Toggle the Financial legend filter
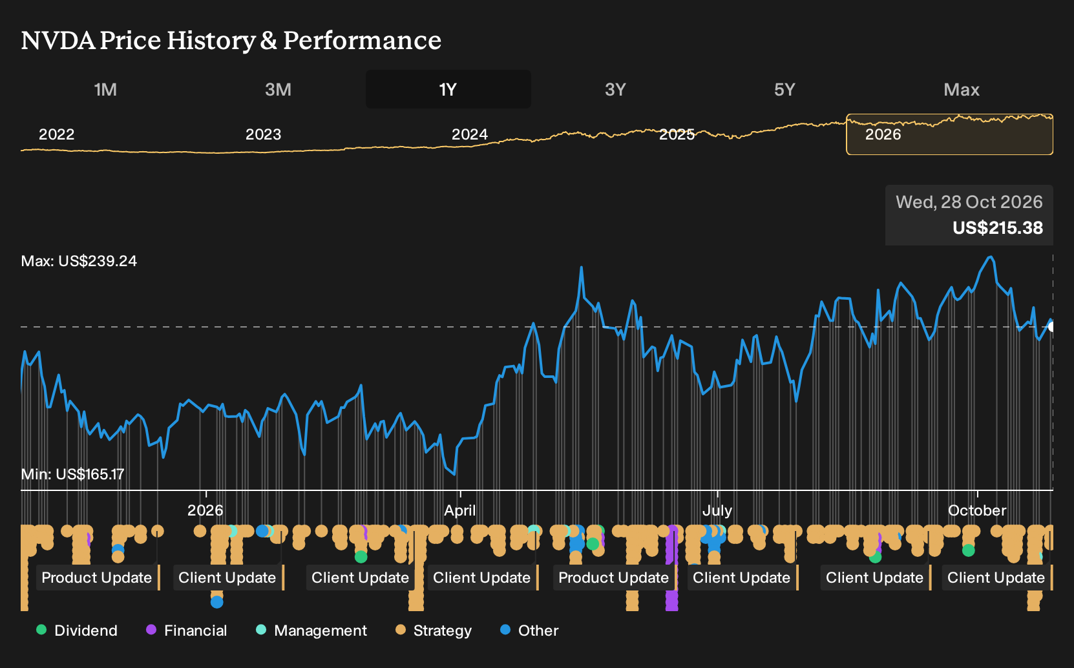Viewport: 1074px width, 668px height. (x=187, y=631)
